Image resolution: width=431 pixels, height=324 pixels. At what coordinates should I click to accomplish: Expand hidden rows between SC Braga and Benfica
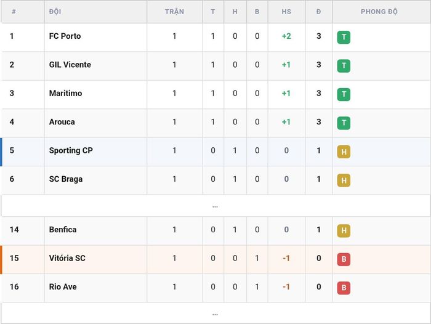tap(216, 206)
